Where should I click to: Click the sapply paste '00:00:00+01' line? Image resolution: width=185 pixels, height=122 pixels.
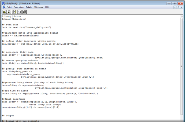[x=50, y=93]
